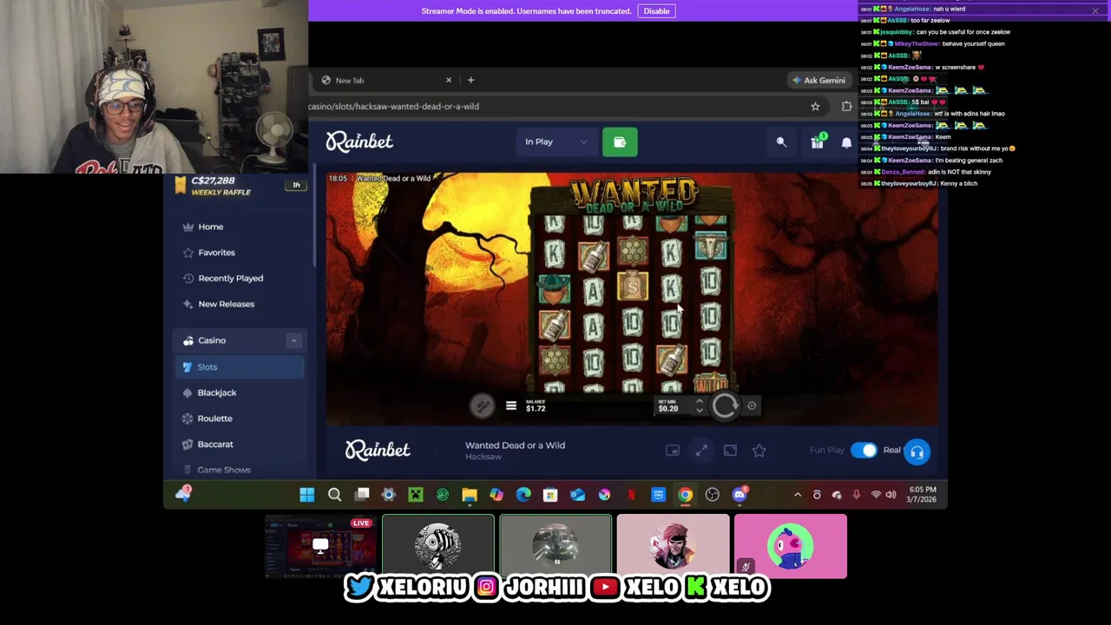The width and height of the screenshot is (1111, 625).
Task: Open Discord from the taskbar
Action: coord(740,495)
